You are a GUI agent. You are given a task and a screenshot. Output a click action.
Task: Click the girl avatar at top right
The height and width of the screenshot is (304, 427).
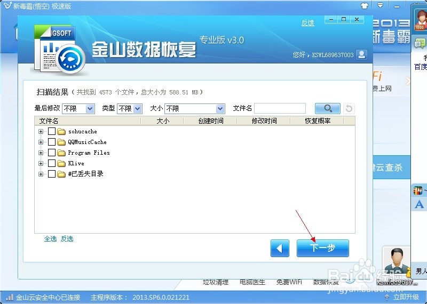pyautogui.click(x=420, y=20)
